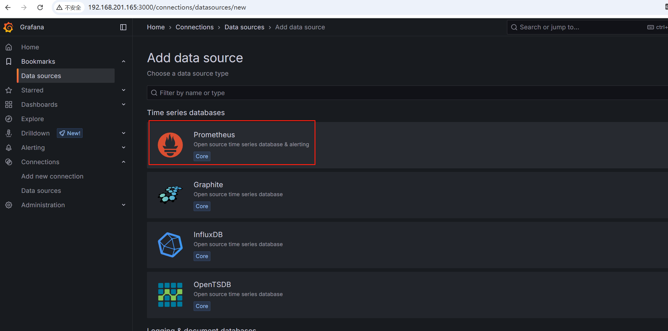
Task: Collapse the Connections section chevron
Action: pos(124,162)
